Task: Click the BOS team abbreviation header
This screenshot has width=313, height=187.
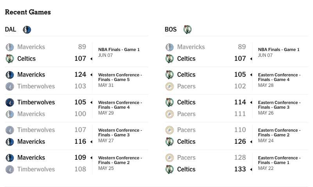Action: coord(171,30)
